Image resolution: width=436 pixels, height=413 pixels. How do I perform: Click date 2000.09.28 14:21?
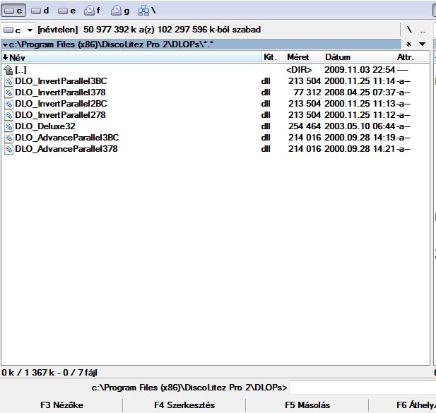tap(360, 149)
